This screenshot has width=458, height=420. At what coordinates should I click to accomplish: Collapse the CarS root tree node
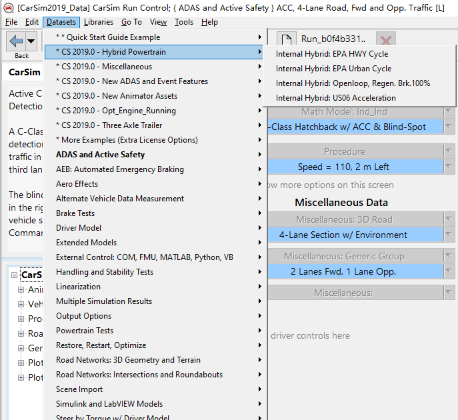14,275
